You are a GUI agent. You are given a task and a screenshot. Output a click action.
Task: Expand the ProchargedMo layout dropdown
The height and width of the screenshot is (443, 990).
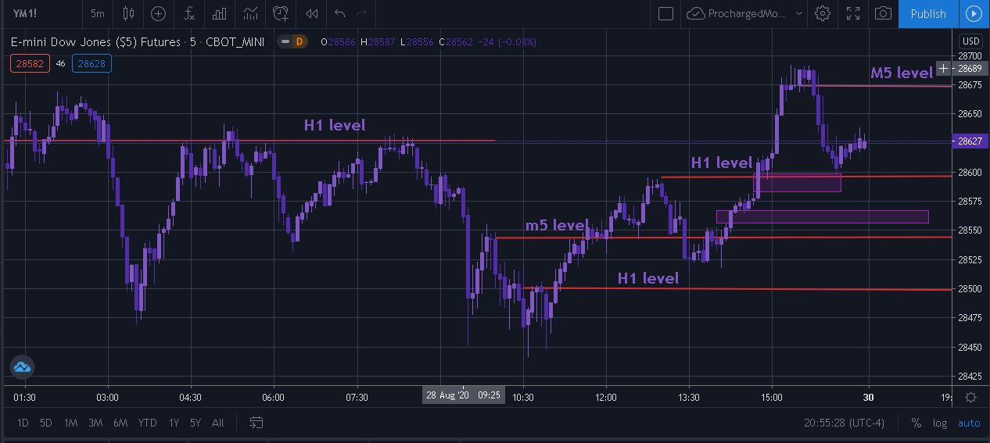[798, 13]
